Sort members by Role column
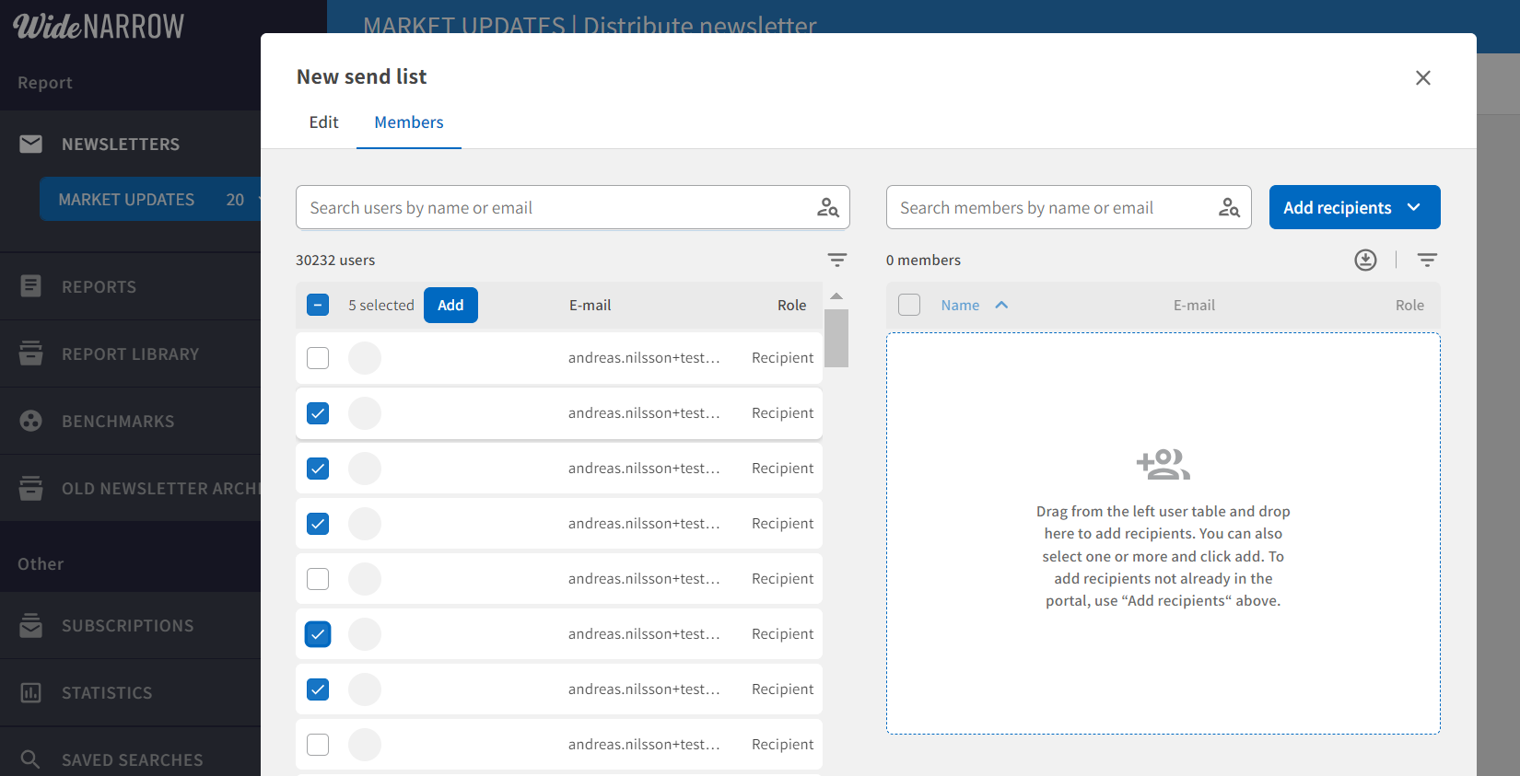Viewport: 1520px width, 776px height. point(1409,306)
